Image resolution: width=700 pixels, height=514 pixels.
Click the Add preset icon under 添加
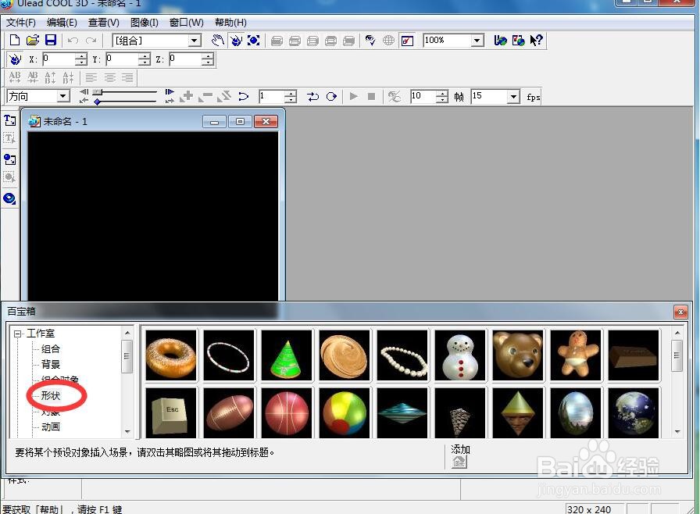(x=459, y=462)
